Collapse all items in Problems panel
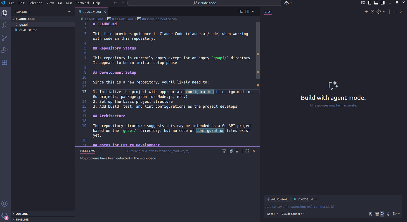This screenshot has width=407, height=222. 231,151
